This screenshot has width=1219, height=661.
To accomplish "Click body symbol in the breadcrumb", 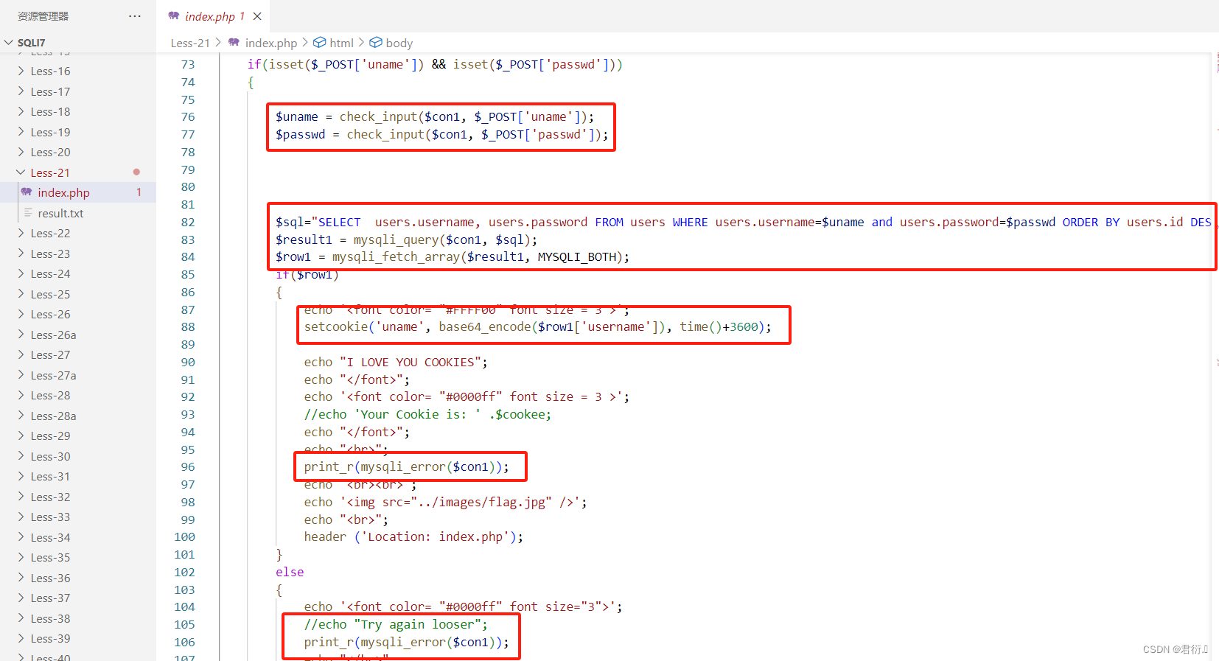I will [399, 43].
